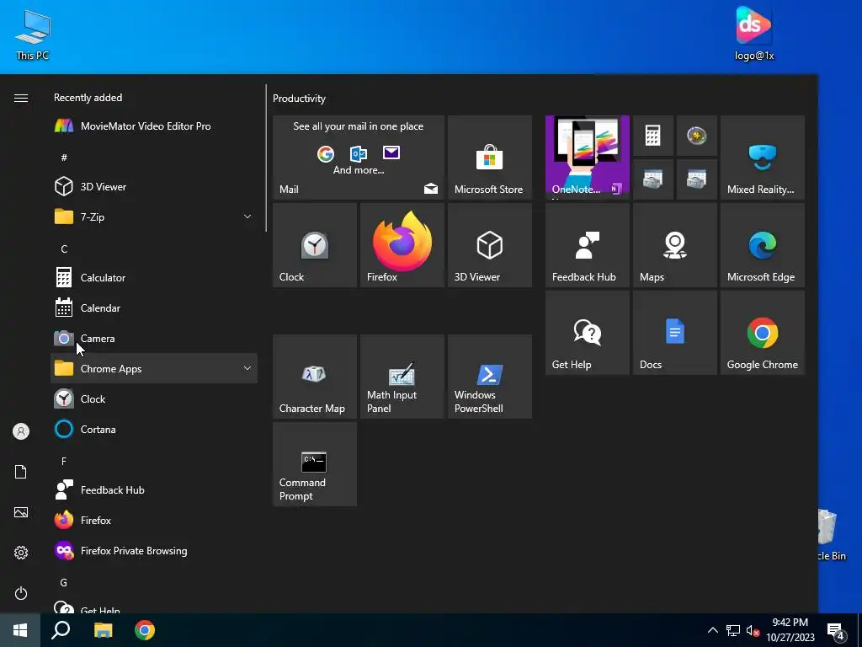Open the user account menu
This screenshot has width=862, height=647.
pos(21,431)
